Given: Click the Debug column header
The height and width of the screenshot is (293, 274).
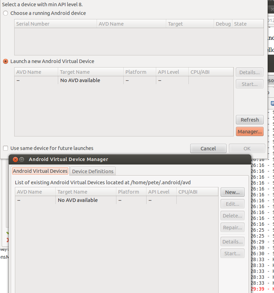Looking at the screenshot, I should click(223, 24).
